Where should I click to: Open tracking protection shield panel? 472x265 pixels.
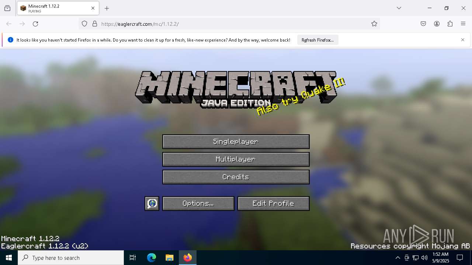(84, 24)
